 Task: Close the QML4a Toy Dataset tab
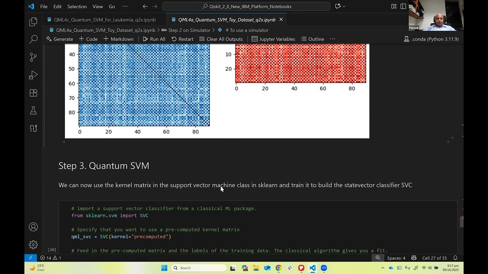[x=281, y=19]
